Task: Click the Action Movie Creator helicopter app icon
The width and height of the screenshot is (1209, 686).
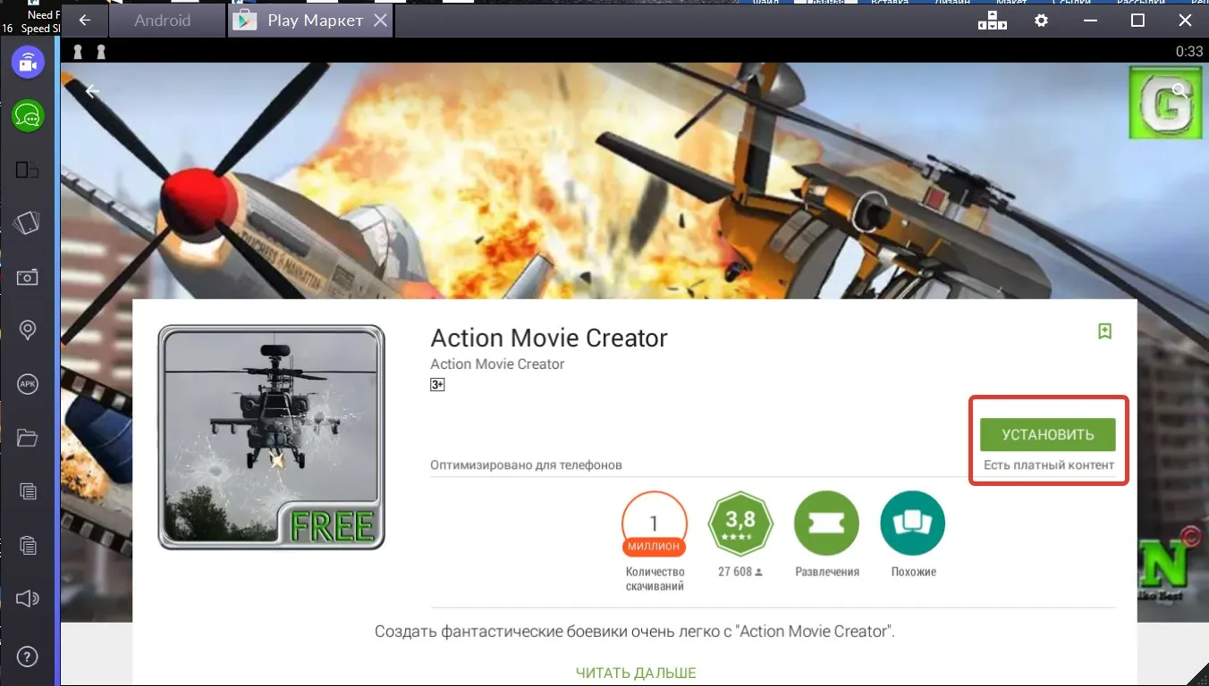Action: 271,437
